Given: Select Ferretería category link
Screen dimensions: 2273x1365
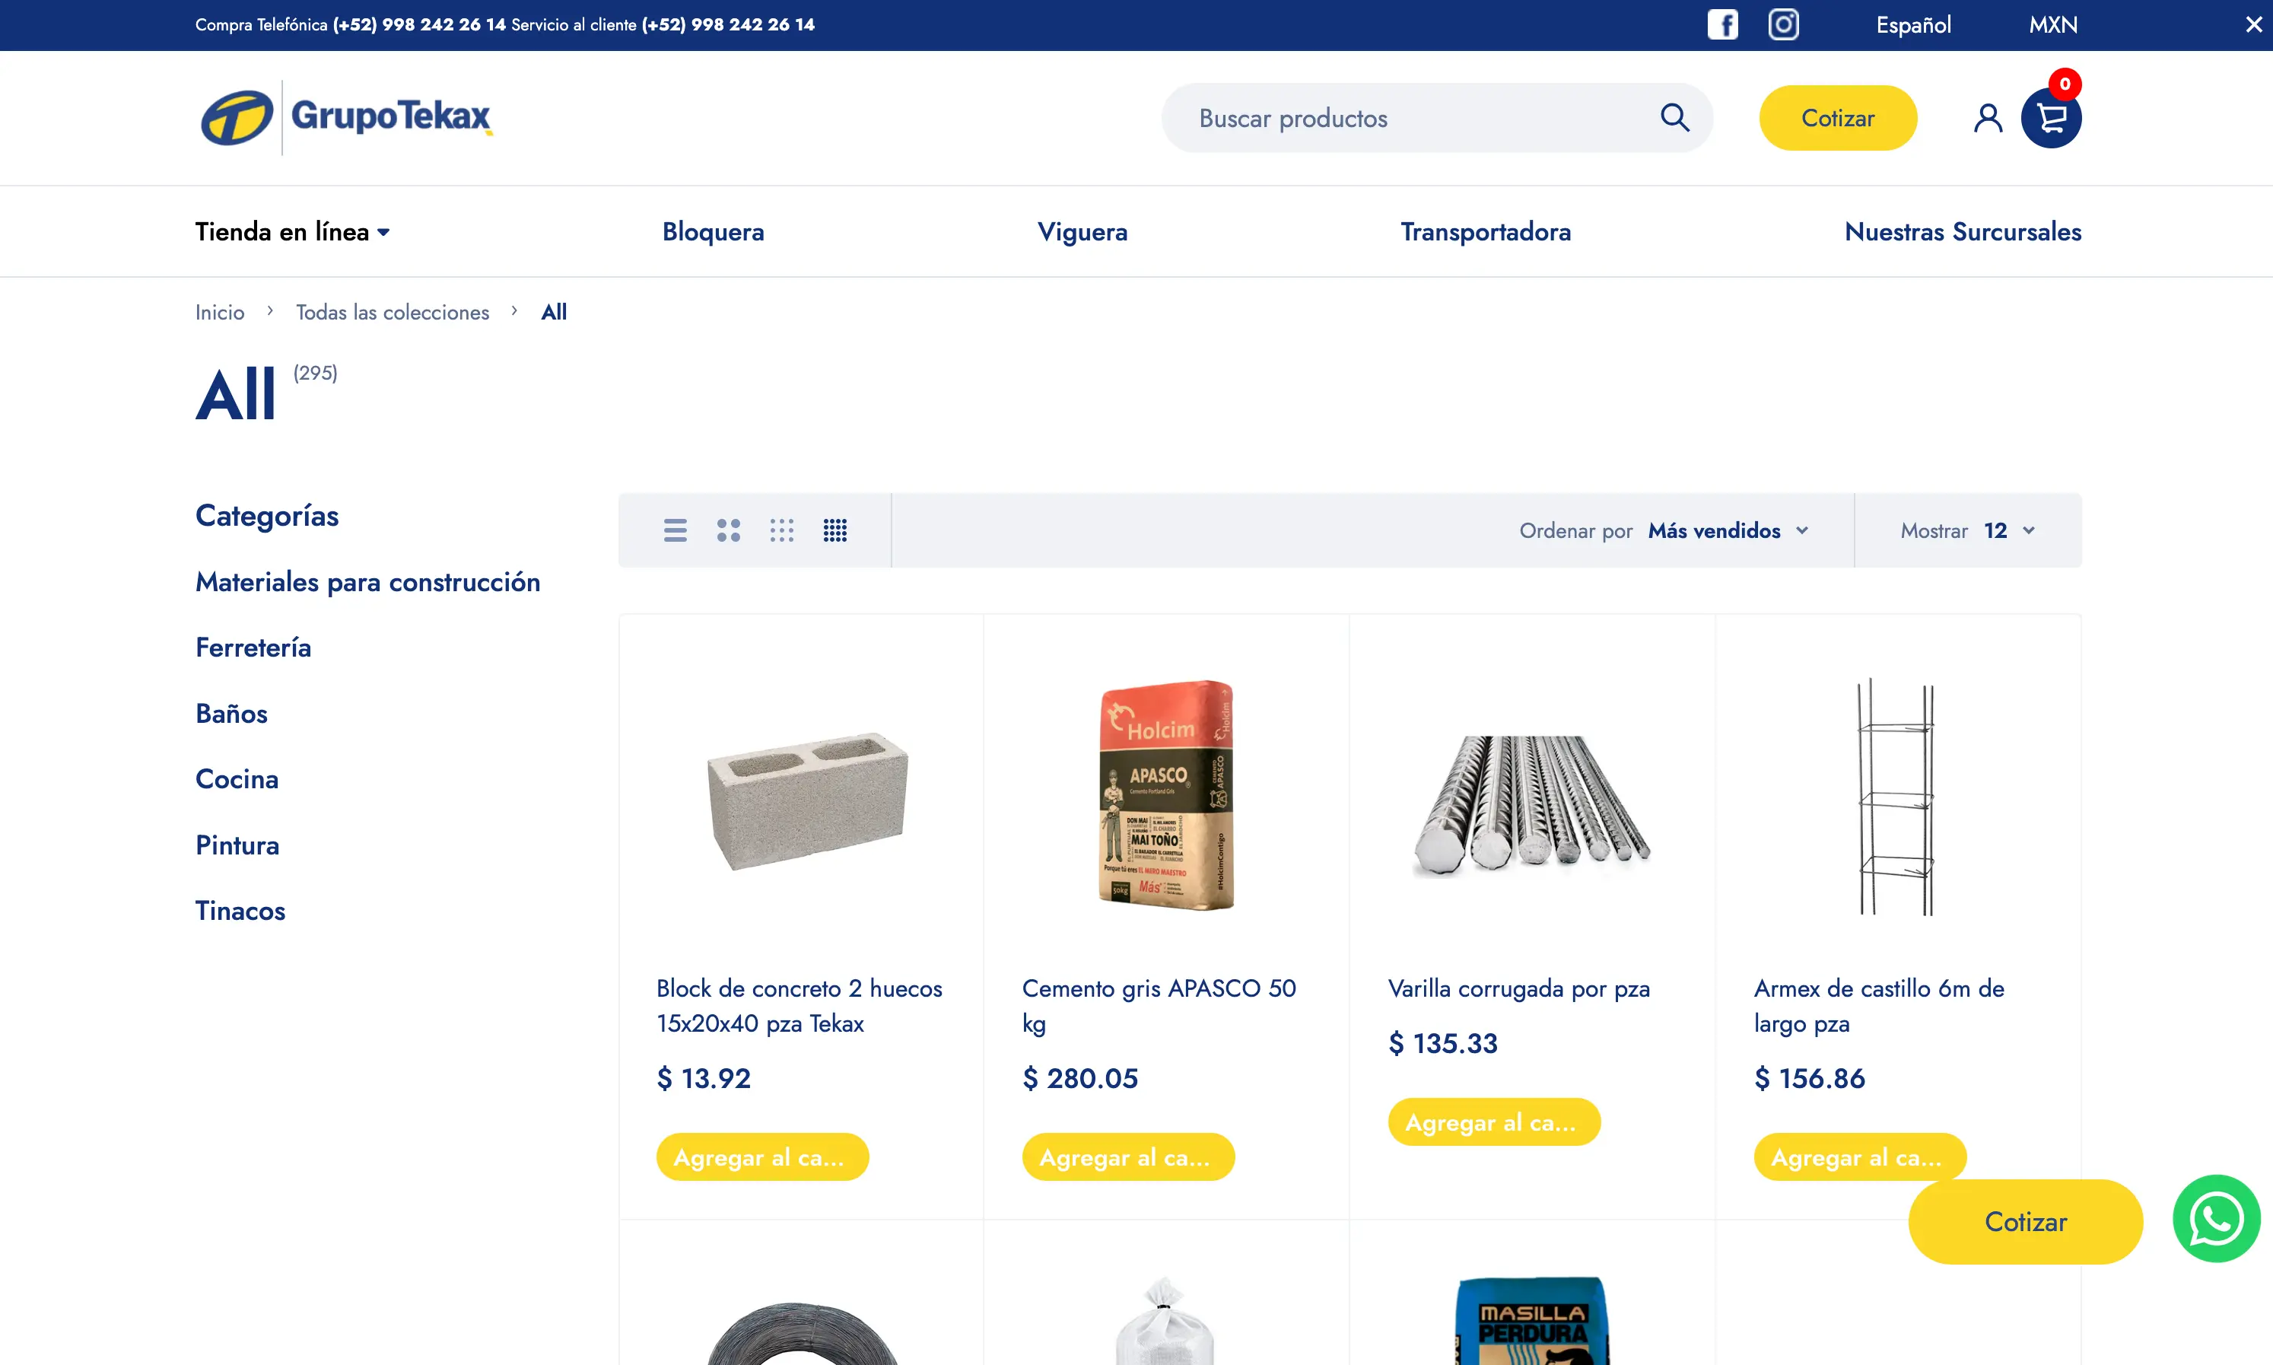Looking at the screenshot, I should (x=253, y=647).
